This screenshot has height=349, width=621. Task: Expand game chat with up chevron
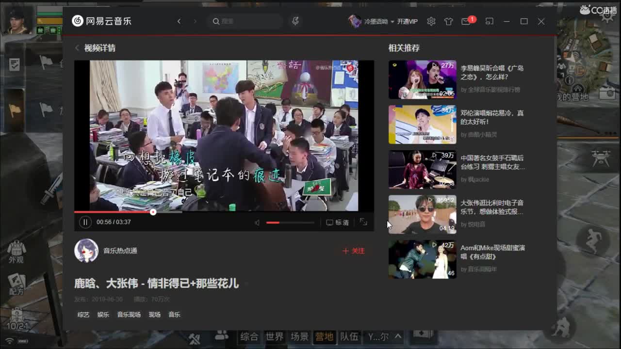pos(398,336)
